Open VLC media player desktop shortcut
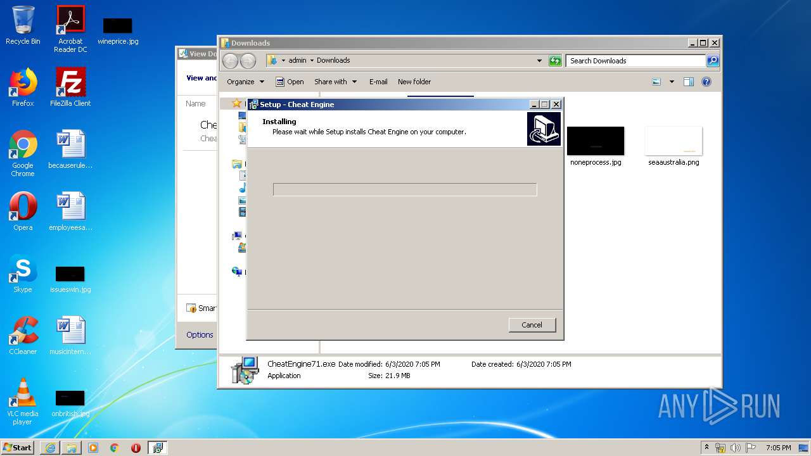This screenshot has height=456, width=811. tap(23, 402)
